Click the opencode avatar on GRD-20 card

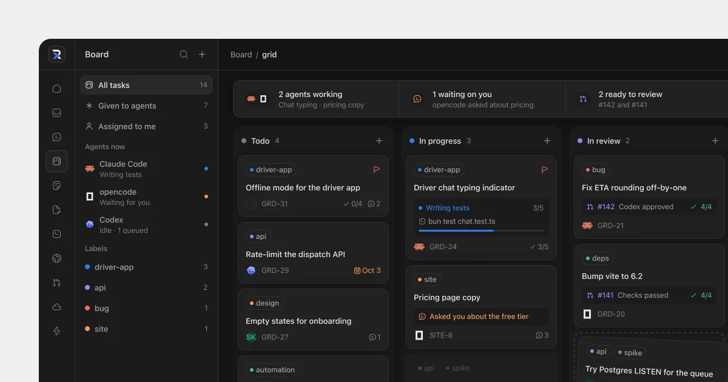[587, 314]
